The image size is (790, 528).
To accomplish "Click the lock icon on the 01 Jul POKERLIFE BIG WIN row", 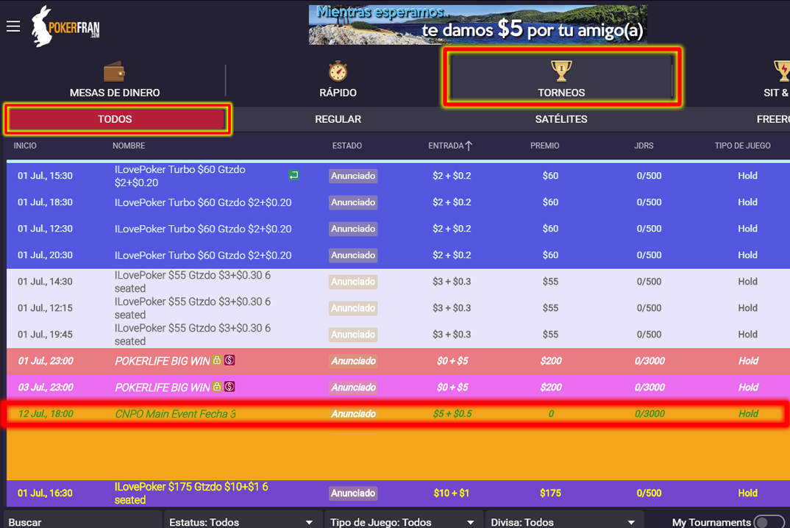I will coord(217,360).
